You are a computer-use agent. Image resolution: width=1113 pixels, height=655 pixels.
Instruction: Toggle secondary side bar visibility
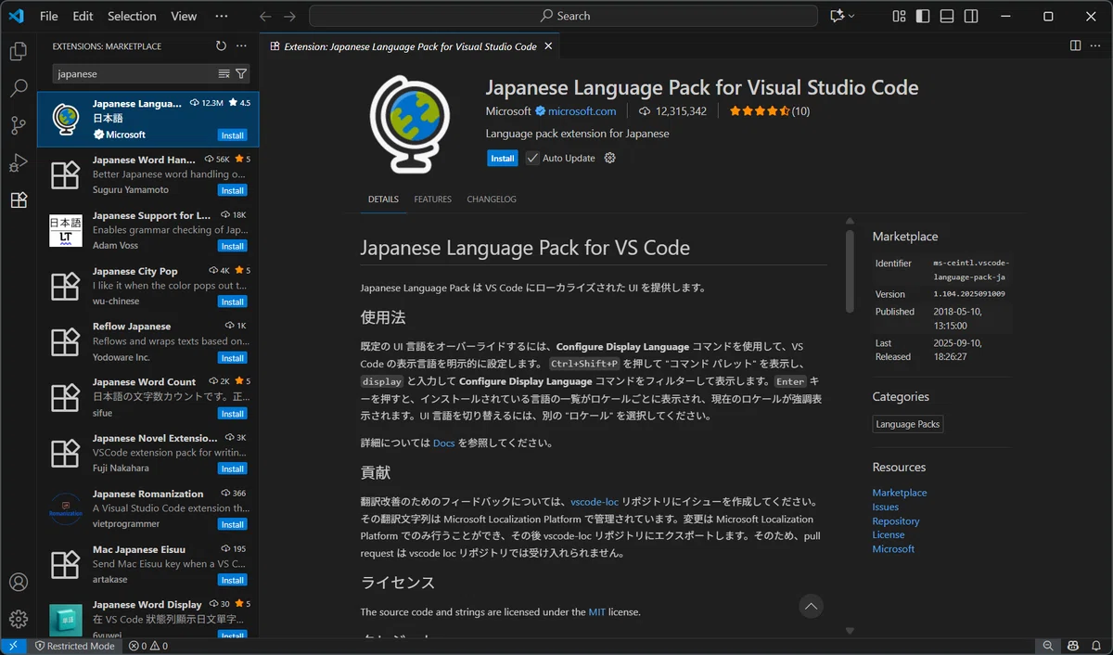pyautogui.click(x=970, y=16)
